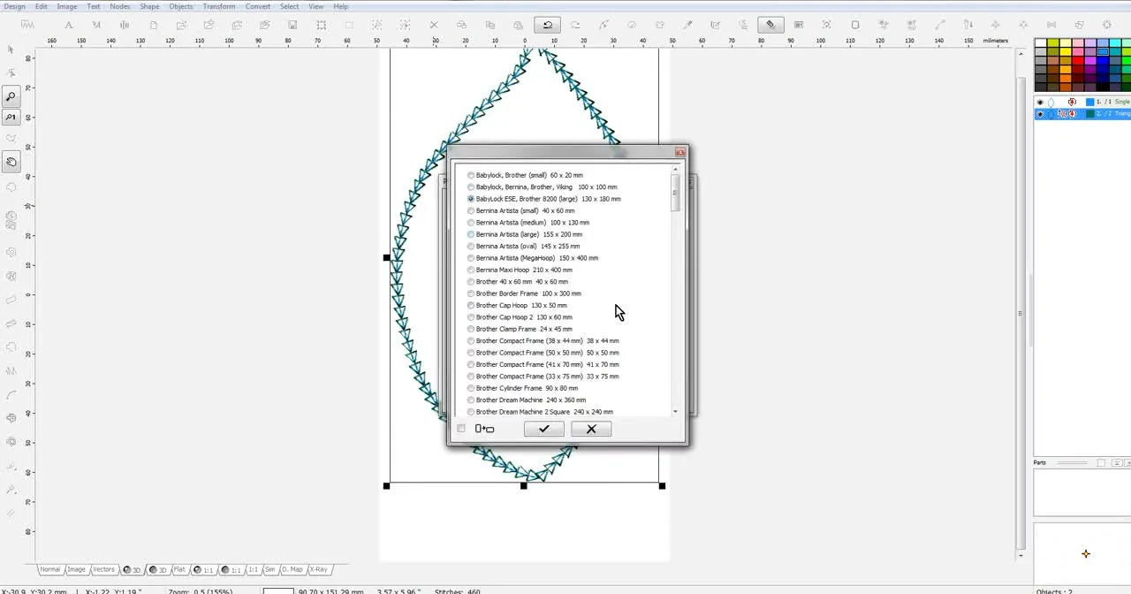The width and height of the screenshot is (1131, 594).
Task: Cancel the hoop dialog with the X button
Action: pyautogui.click(x=591, y=429)
